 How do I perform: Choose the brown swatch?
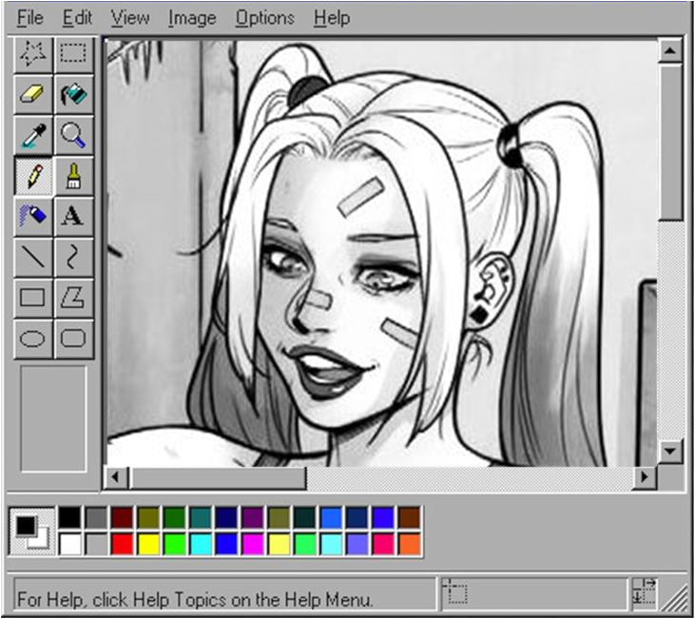[x=409, y=517]
